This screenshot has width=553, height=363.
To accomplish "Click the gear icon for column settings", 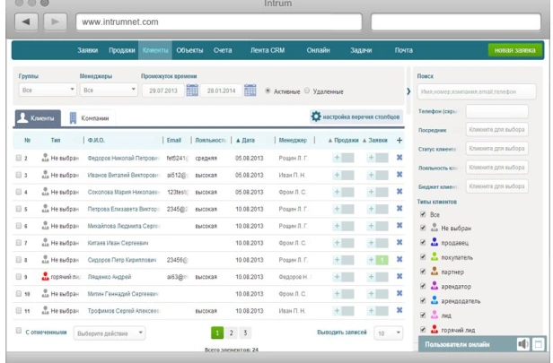I will [316, 117].
